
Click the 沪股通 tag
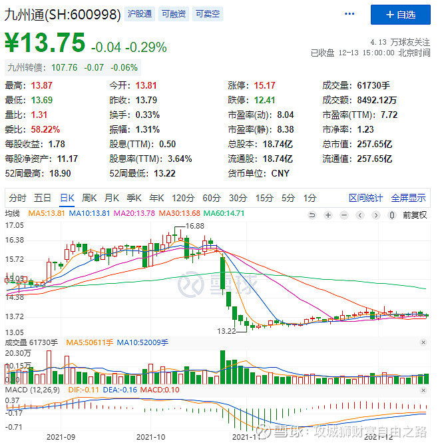140,14
